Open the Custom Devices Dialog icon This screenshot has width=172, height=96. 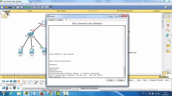click(x=51, y=7)
